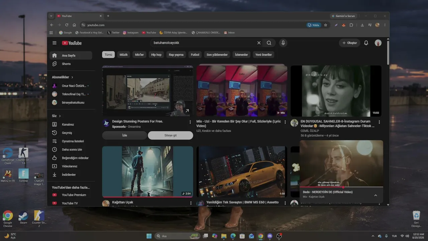Click the YouTube search magnifier button
428x241 pixels.
(x=269, y=43)
